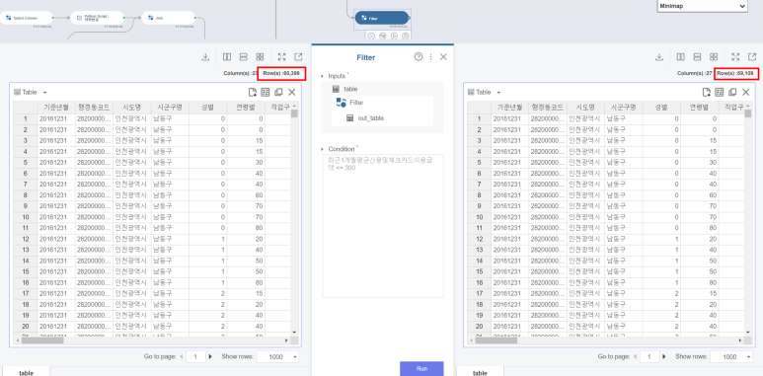The width and height of the screenshot is (763, 376).
Task: Duplicate the right Table view
Action: (732, 92)
